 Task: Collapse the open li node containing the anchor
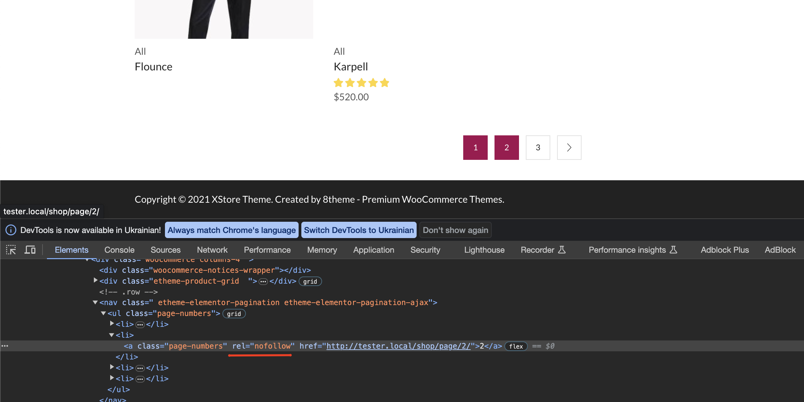tap(112, 335)
